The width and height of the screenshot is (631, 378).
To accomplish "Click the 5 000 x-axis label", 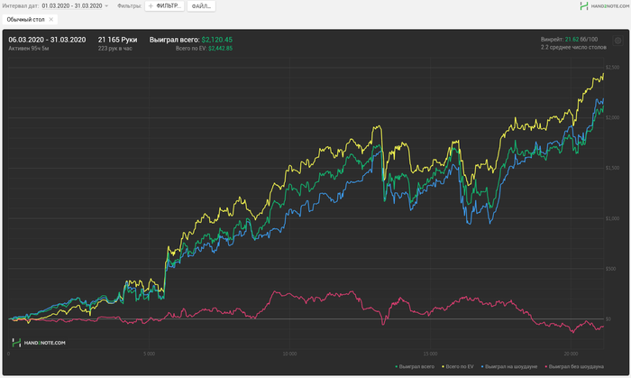I will (149, 354).
